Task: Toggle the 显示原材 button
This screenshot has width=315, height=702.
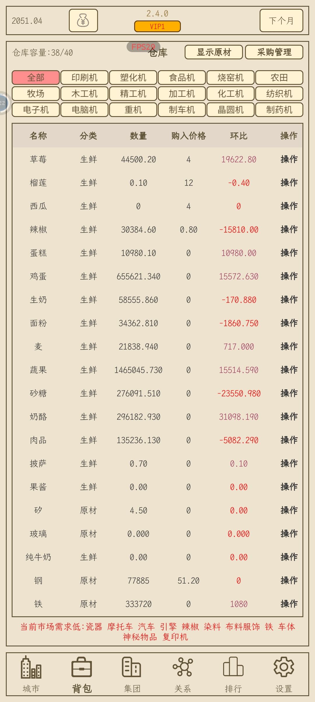Action: coord(214,52)
